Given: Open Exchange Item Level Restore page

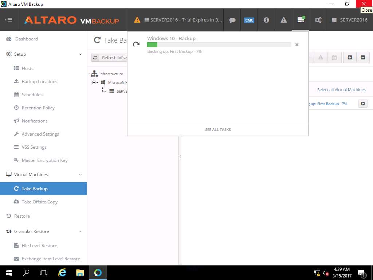Looking at the screenshot, I should [x=51, y=259].
